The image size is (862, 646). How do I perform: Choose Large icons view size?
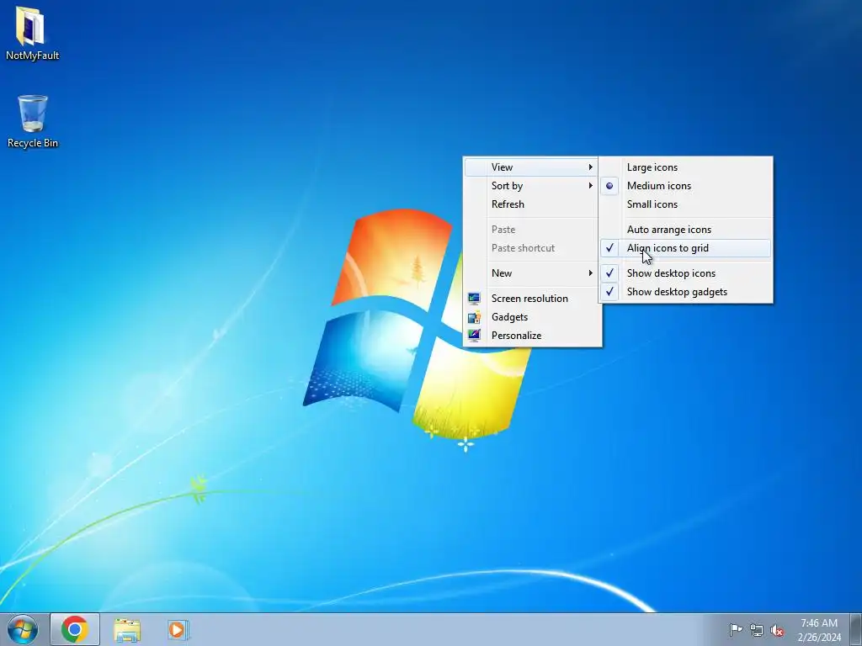point(685,167)
